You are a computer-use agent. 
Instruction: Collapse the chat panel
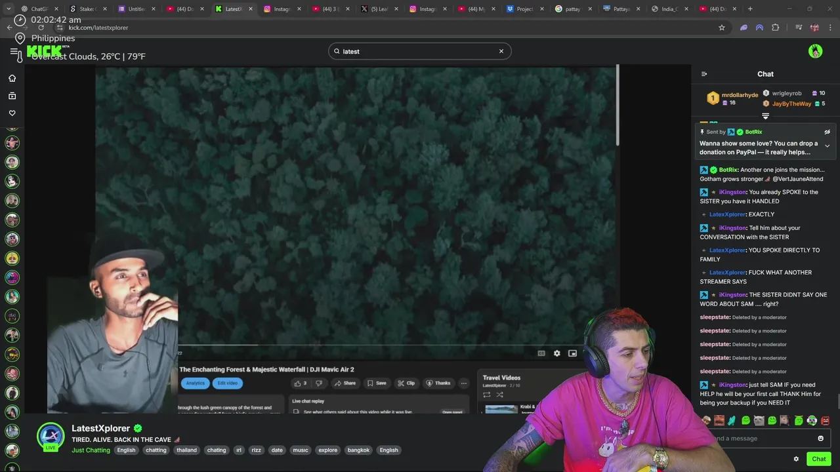point(704,74)
